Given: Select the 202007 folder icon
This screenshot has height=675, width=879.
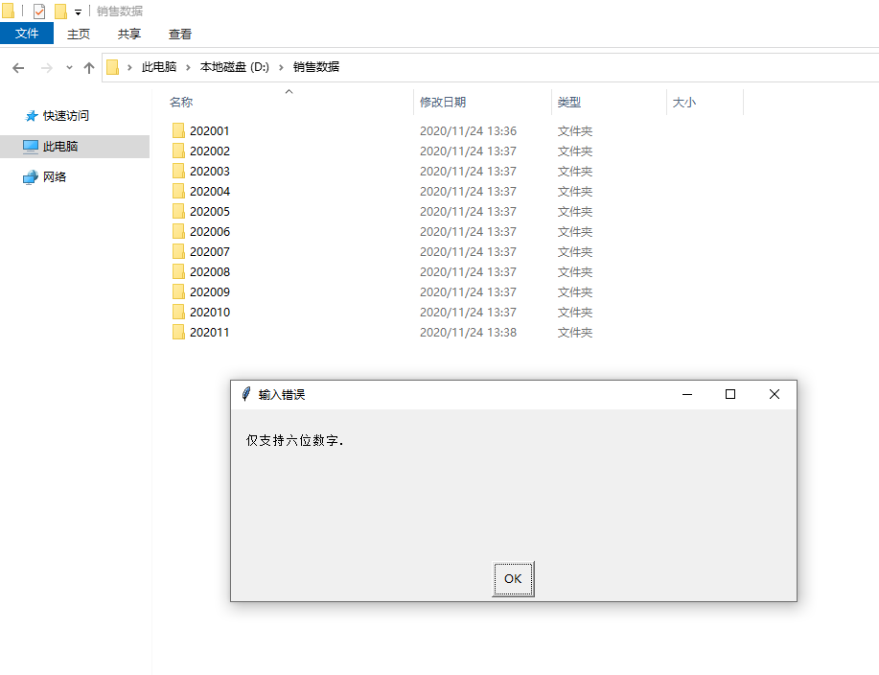Looking at the screenshot, I should [x=178, y=252].
